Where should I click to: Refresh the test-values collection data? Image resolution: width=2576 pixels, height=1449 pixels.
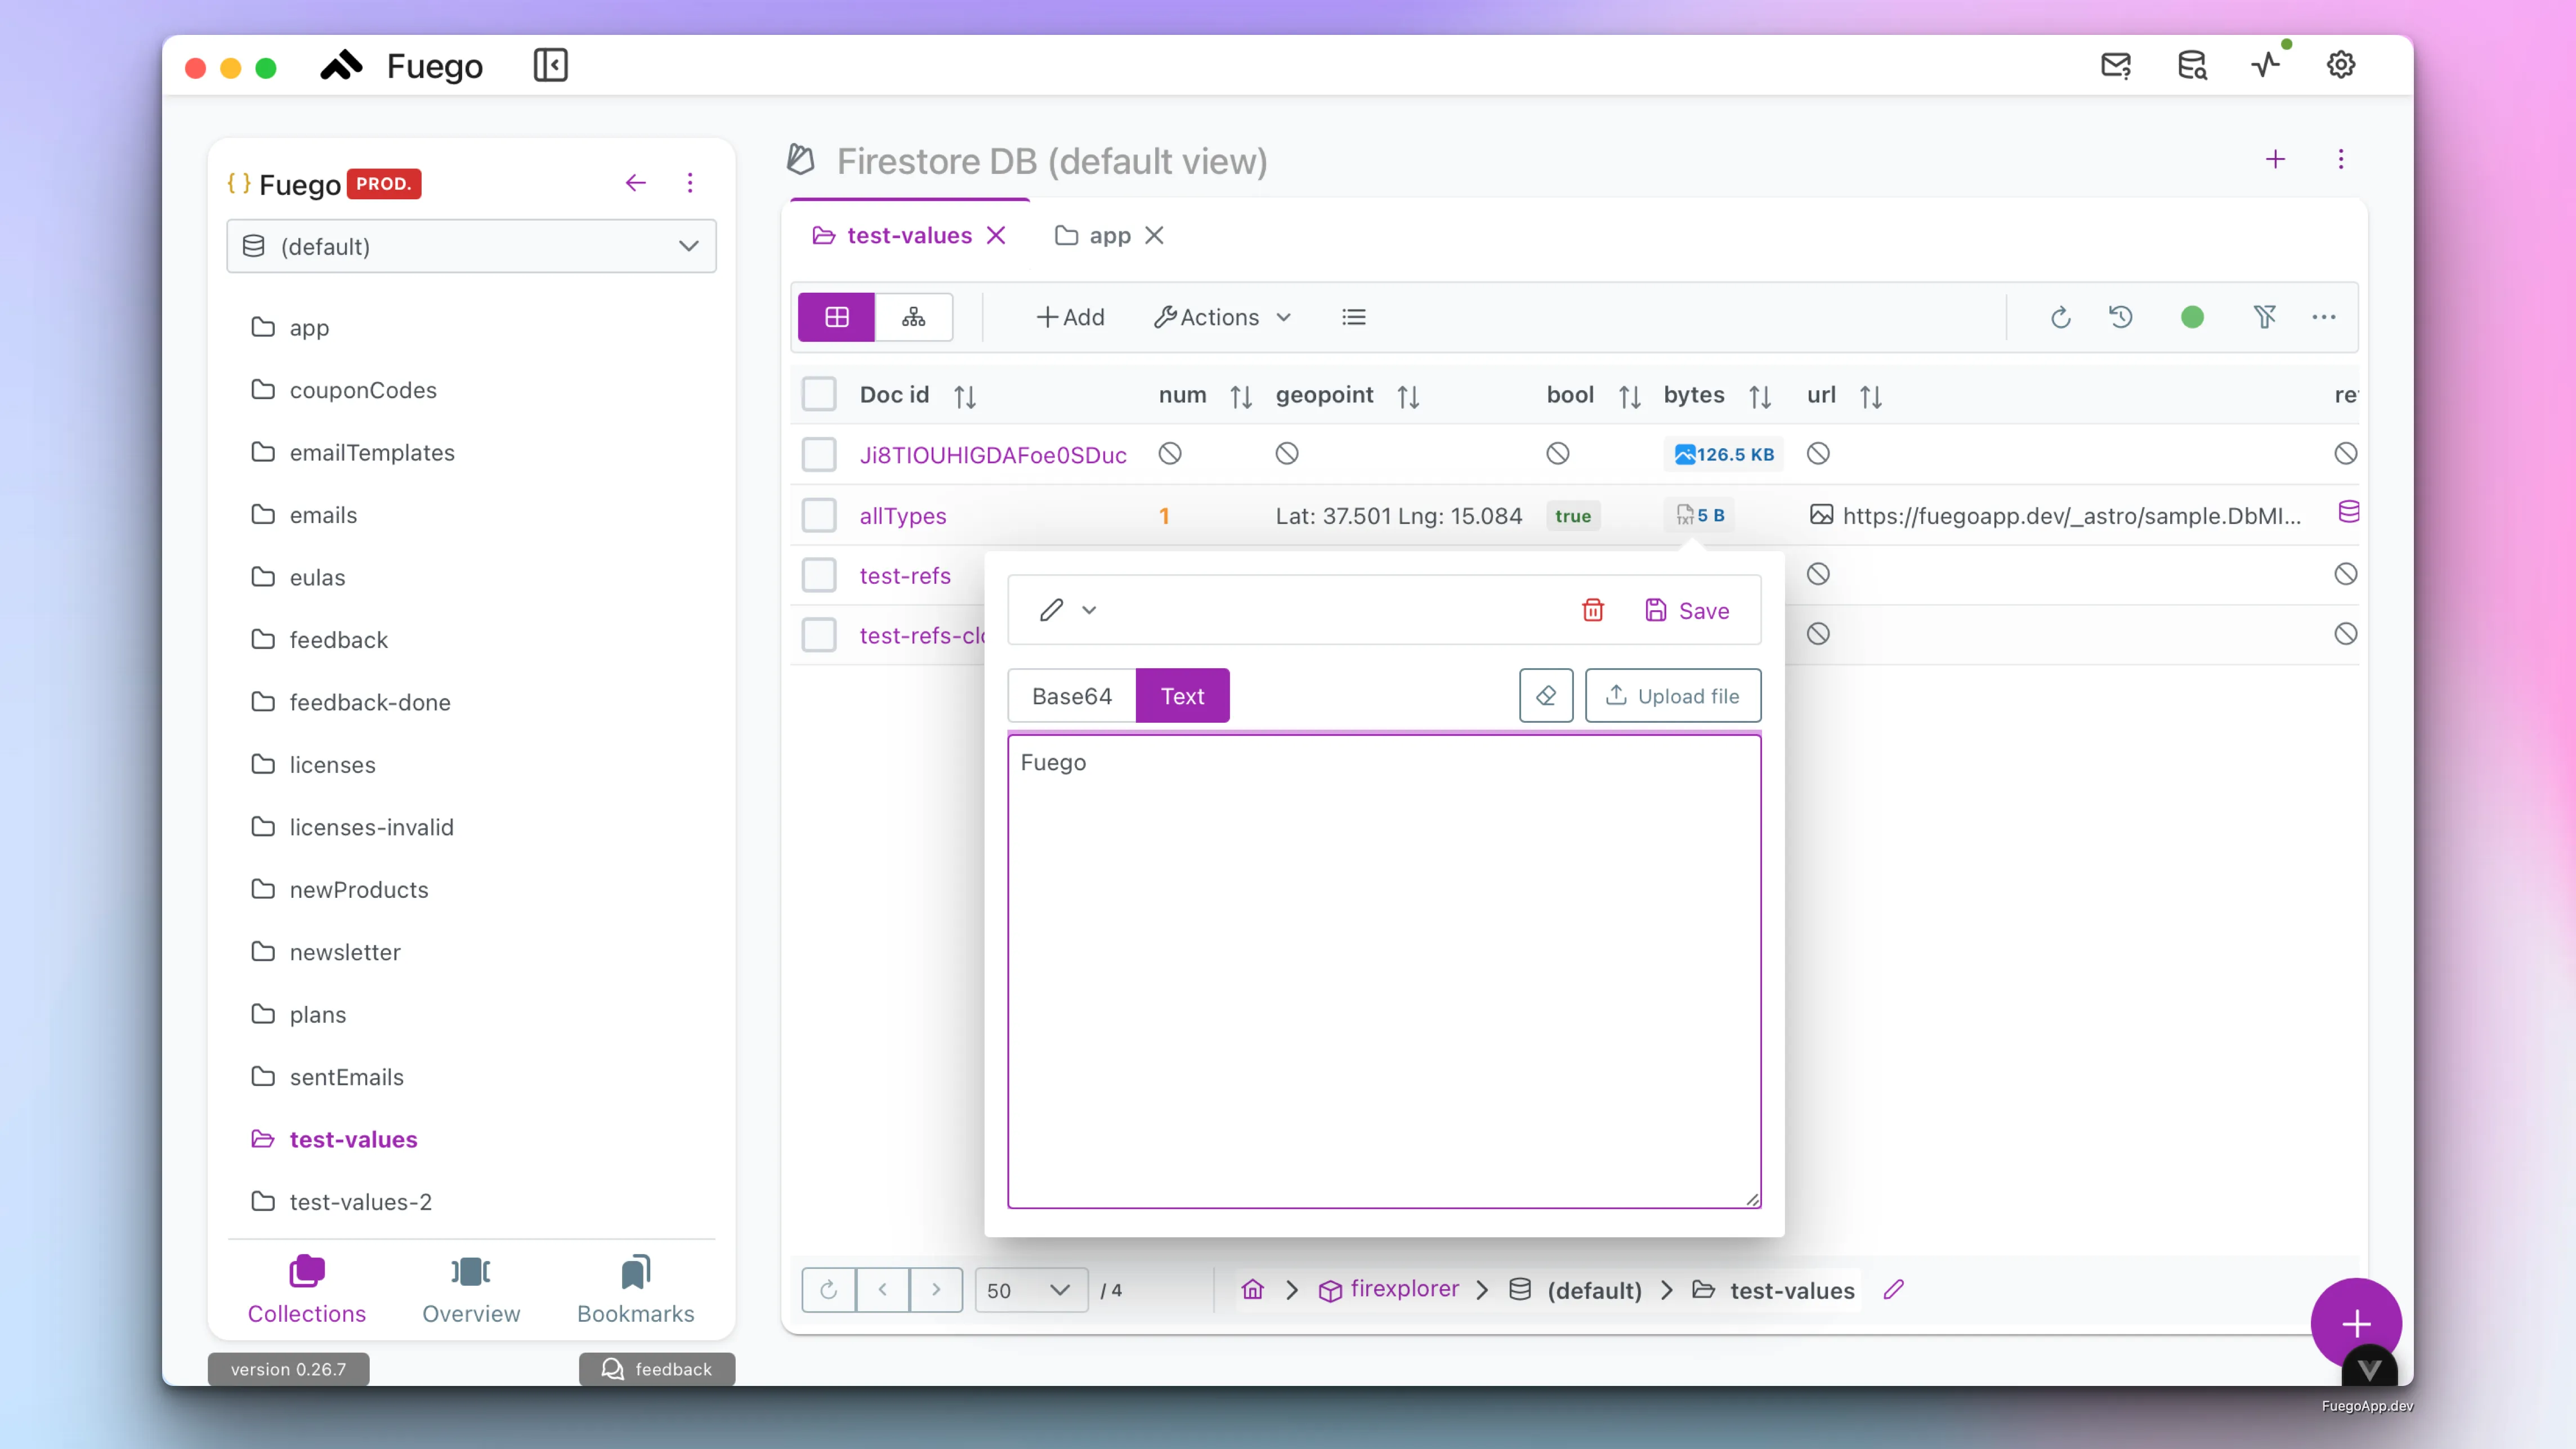(2060, 317)
